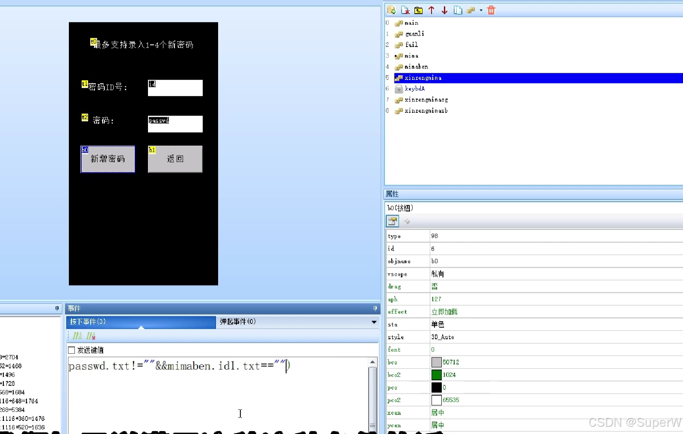This screenshot has width=683, height=434.
Task: Select the passwd text field on canvas
Action: point(175,124)
